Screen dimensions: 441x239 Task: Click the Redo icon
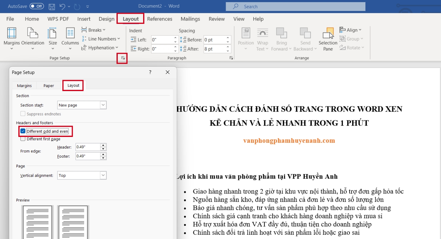[77, 6]
